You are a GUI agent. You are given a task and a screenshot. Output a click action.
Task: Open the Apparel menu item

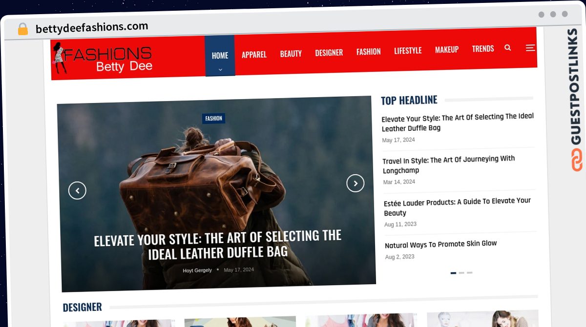click(x=254, y=54)
